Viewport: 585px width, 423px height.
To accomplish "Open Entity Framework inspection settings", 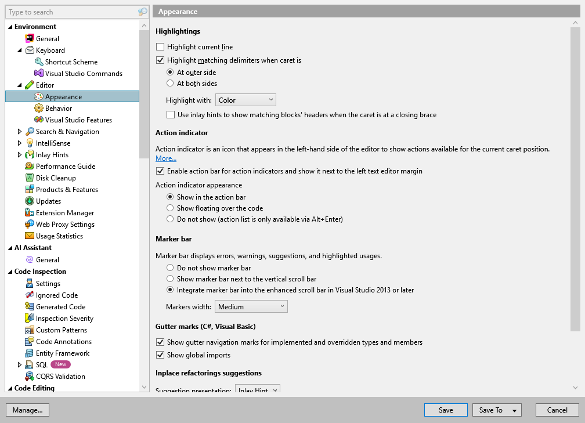I will [63, 353].
